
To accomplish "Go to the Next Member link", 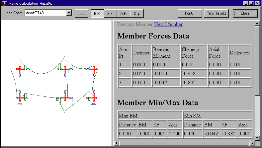I will 168,24.
